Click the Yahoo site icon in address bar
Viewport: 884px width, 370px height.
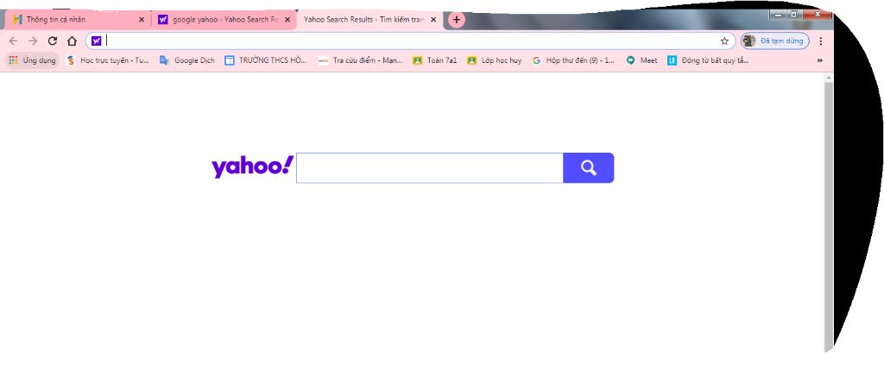coord(97,41)
